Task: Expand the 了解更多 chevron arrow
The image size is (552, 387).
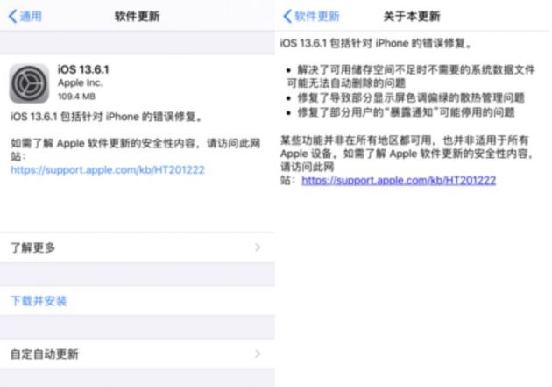Action: click(258, 247)
